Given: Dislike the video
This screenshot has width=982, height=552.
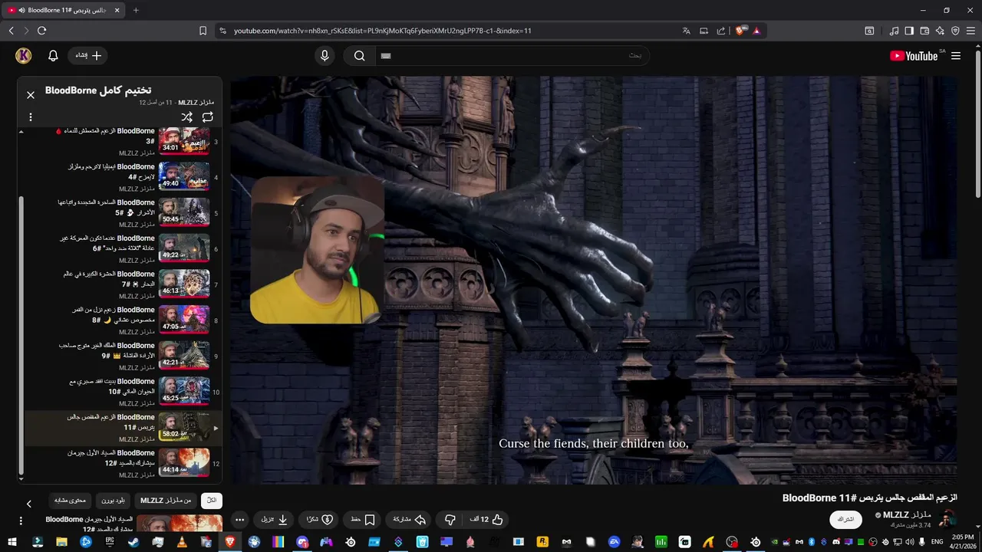Looking at the screenshot, I should click(x=450, y=520).
